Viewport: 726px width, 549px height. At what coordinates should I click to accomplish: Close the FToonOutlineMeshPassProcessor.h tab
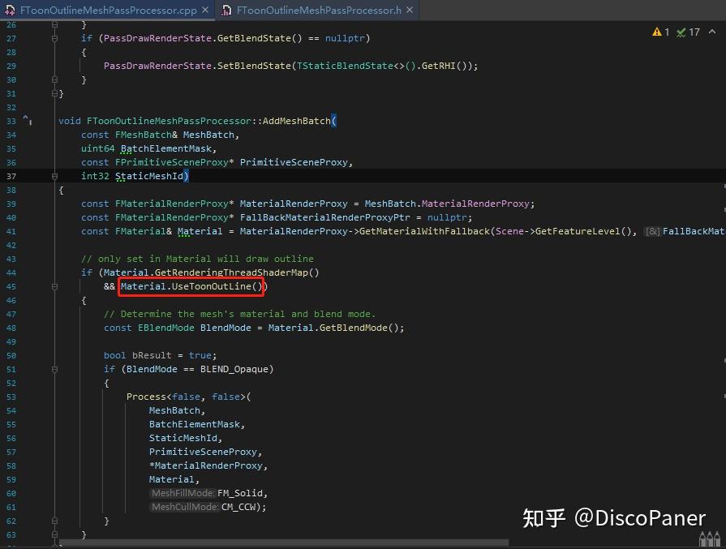coord(410,11)
